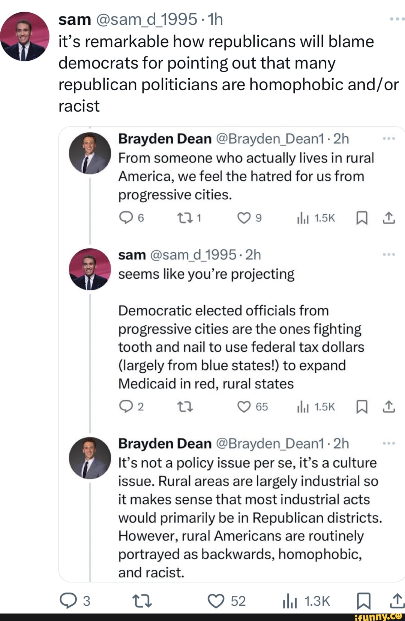The height and width of the screenshot is (621, 405).
Task: Bookmark the main tweet at the bottom
Action: (363, 601)
